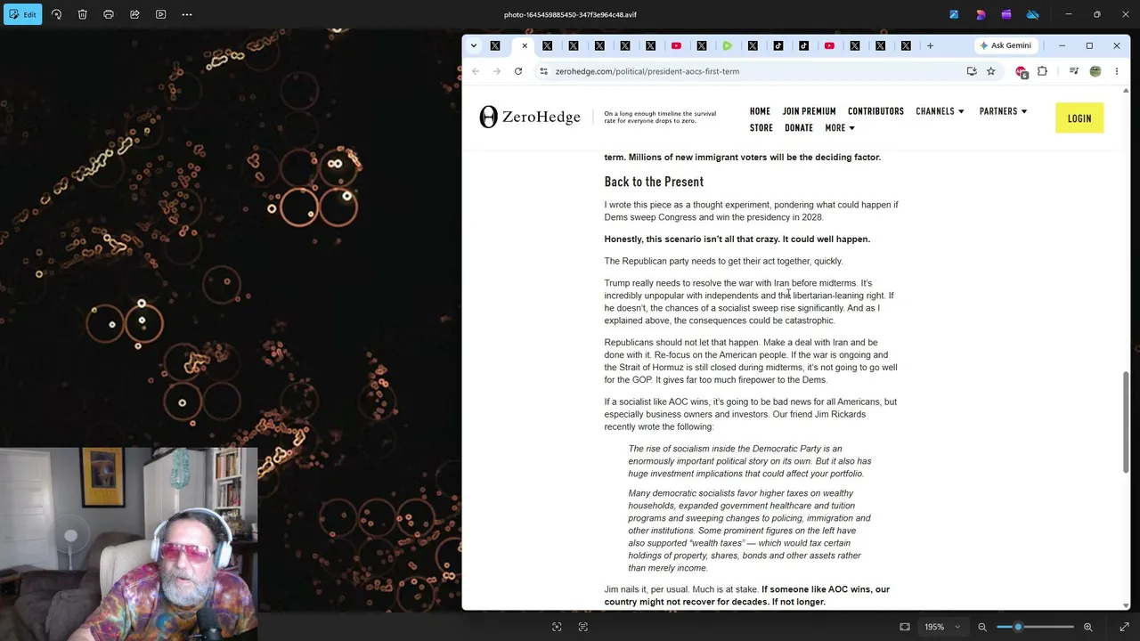Viewport: 1140px width, 641px height.
Task: Open the red extension icon with badge
Action: 1022,71
